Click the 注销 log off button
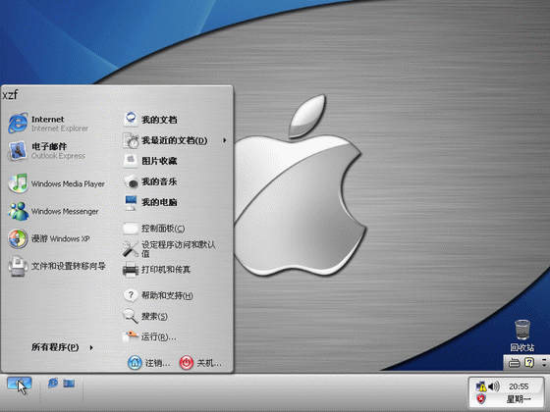This screenshot has height=412, width=550. [148, 363]
